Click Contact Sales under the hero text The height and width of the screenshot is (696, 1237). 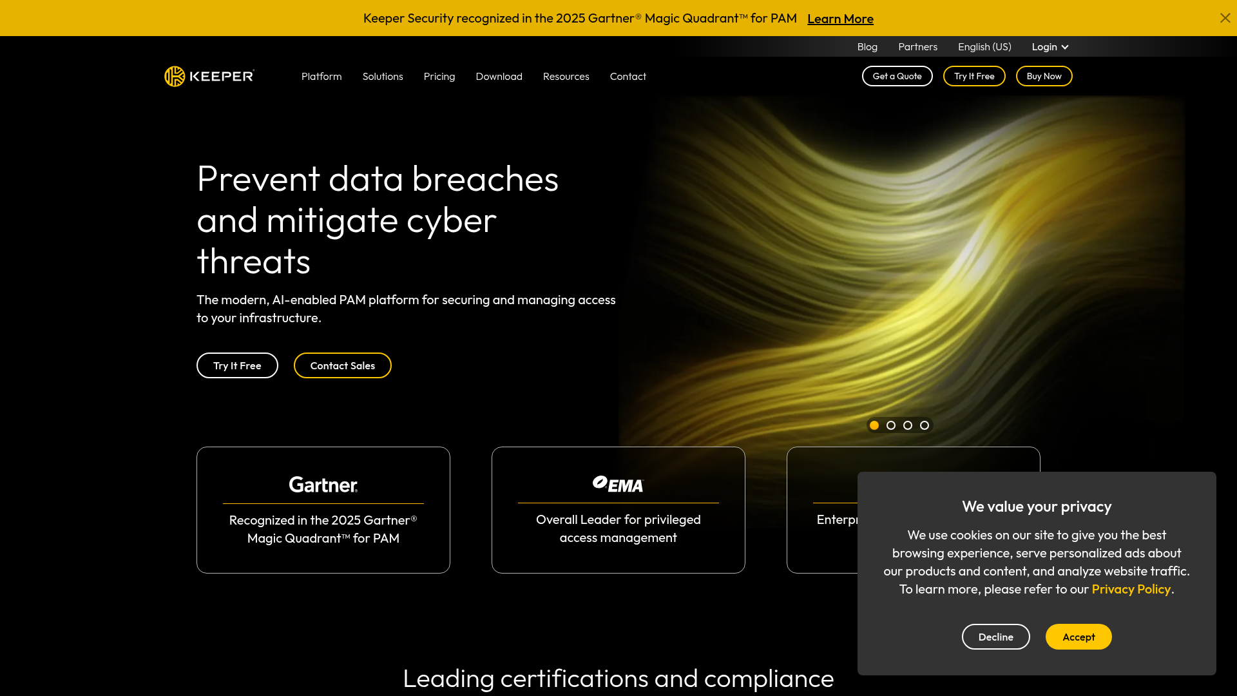[342, 365]
